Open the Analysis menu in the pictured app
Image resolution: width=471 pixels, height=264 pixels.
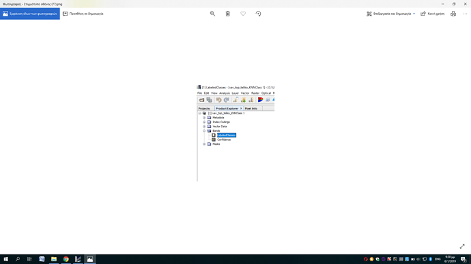225,93
